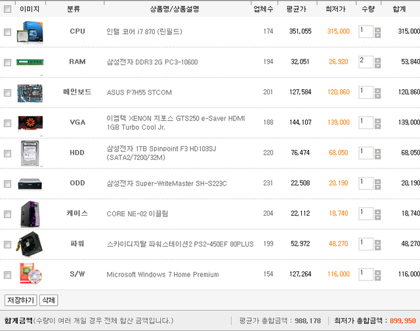Image resolution: width=420 pixels, height=331 pixels.
Task: Decrease 파워 quantity with down arrow
Action: pos(378,248)
